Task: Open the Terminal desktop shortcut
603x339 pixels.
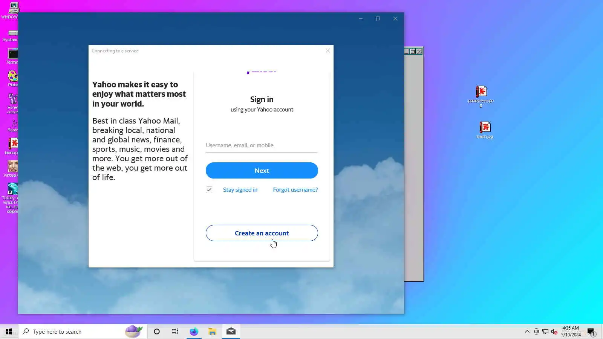Action: click(13, 56)
